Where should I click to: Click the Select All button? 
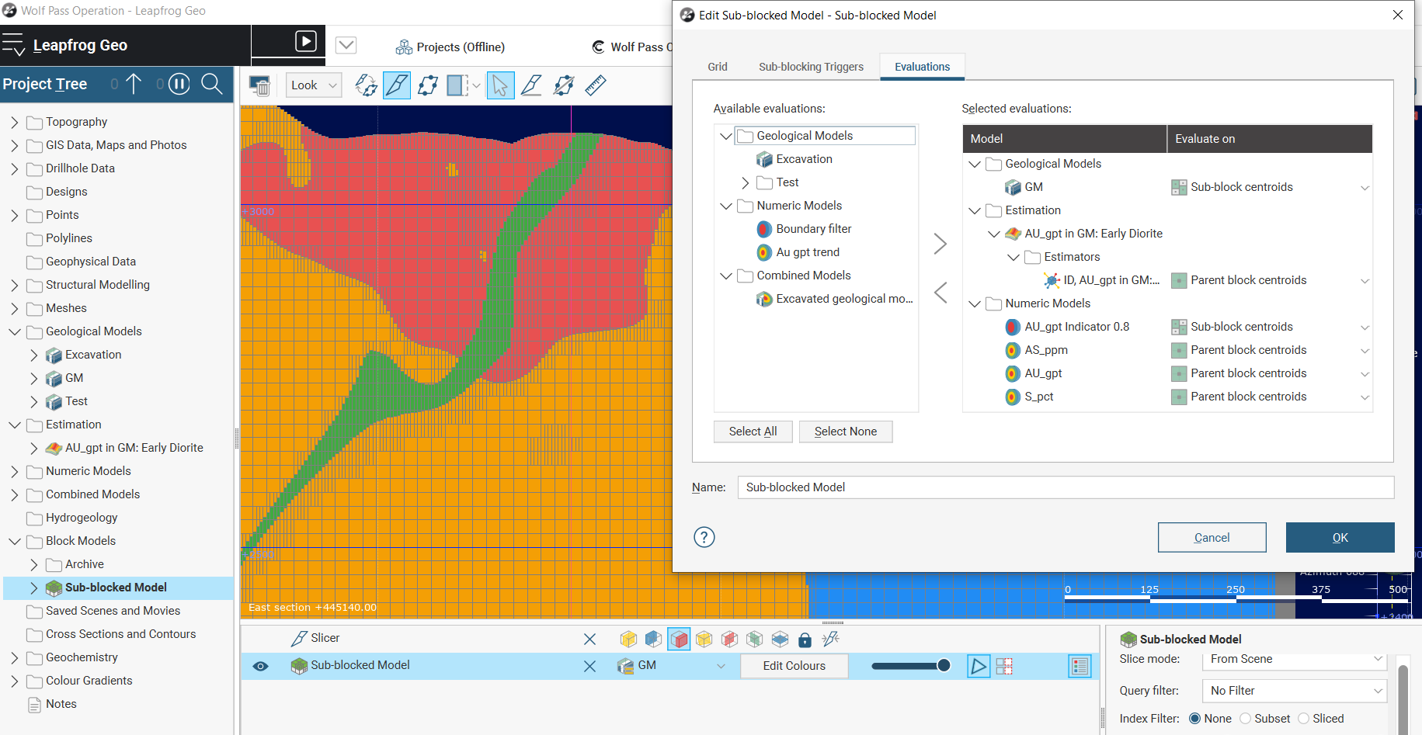tap(753, 432)
